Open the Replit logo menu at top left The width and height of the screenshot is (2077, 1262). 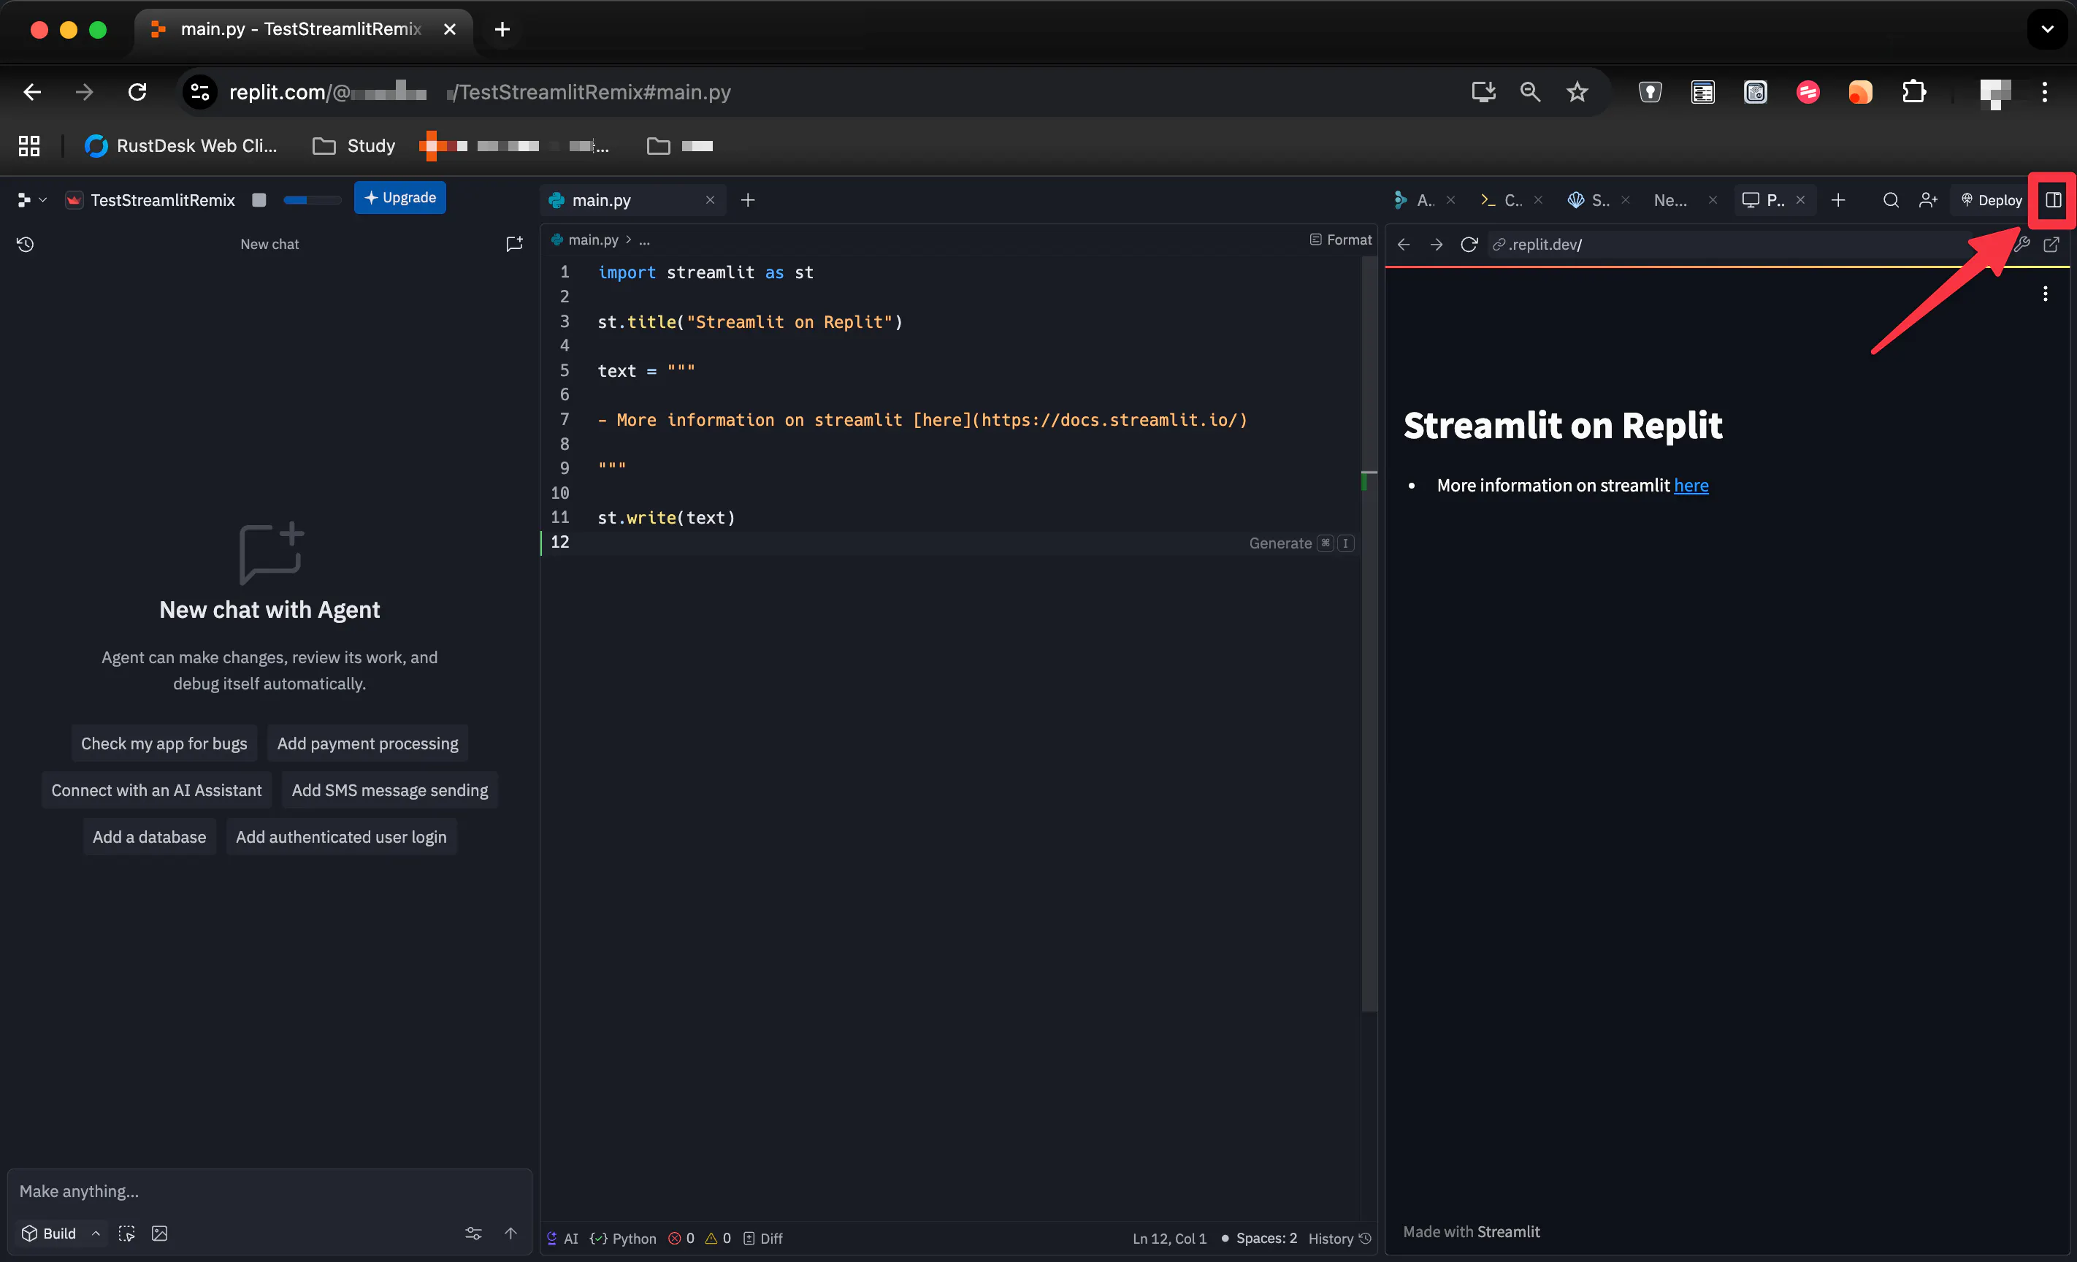31,200
